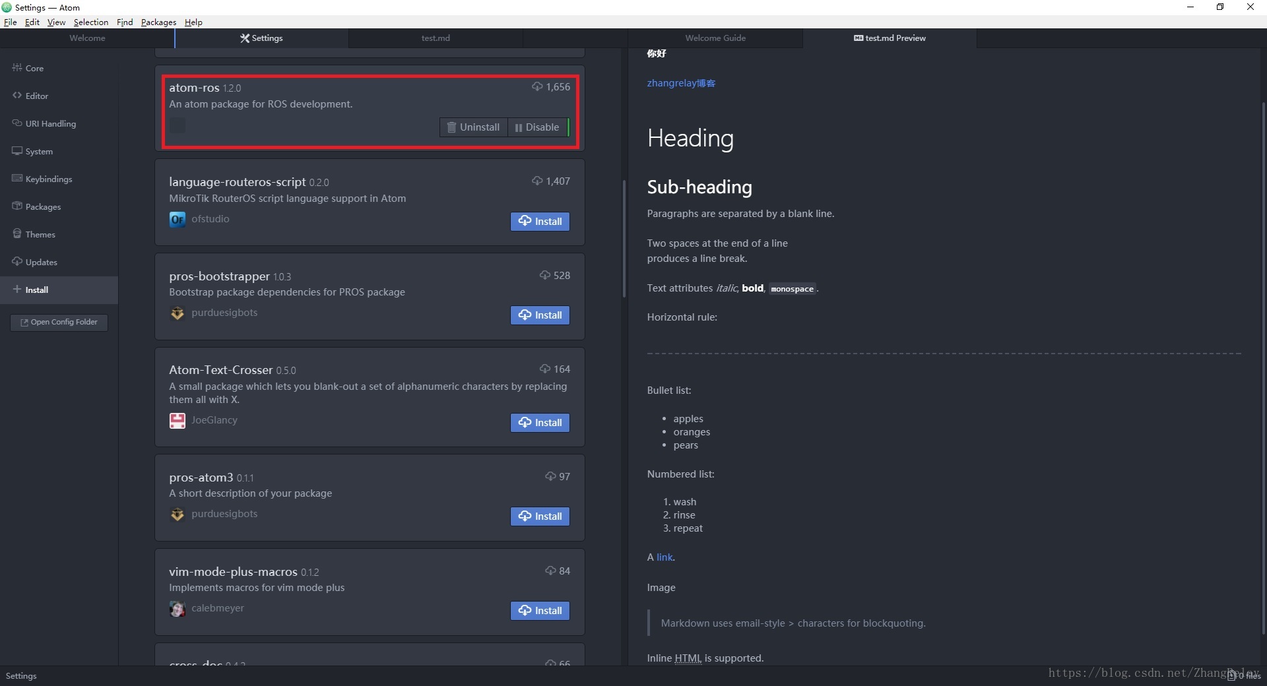Image resolution: width=1267 pixels, height=686 pixels.
Task: Click purduesigbots avatar under pros-bootstrapper
Action: tap(178, 313)
